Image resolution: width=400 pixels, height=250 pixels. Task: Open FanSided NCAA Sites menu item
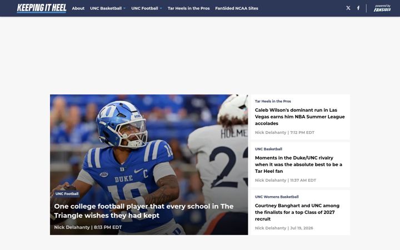pos(237,8)
